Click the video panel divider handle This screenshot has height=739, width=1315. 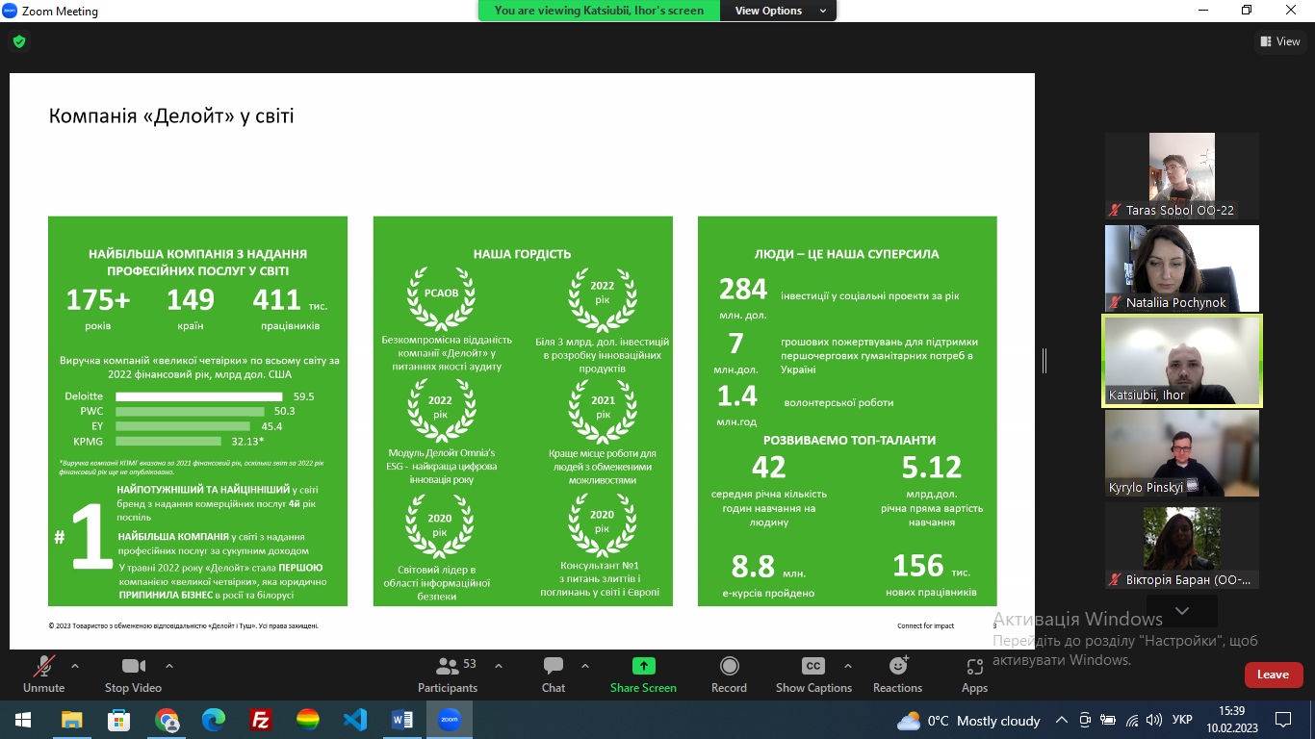click(1044, 361)
